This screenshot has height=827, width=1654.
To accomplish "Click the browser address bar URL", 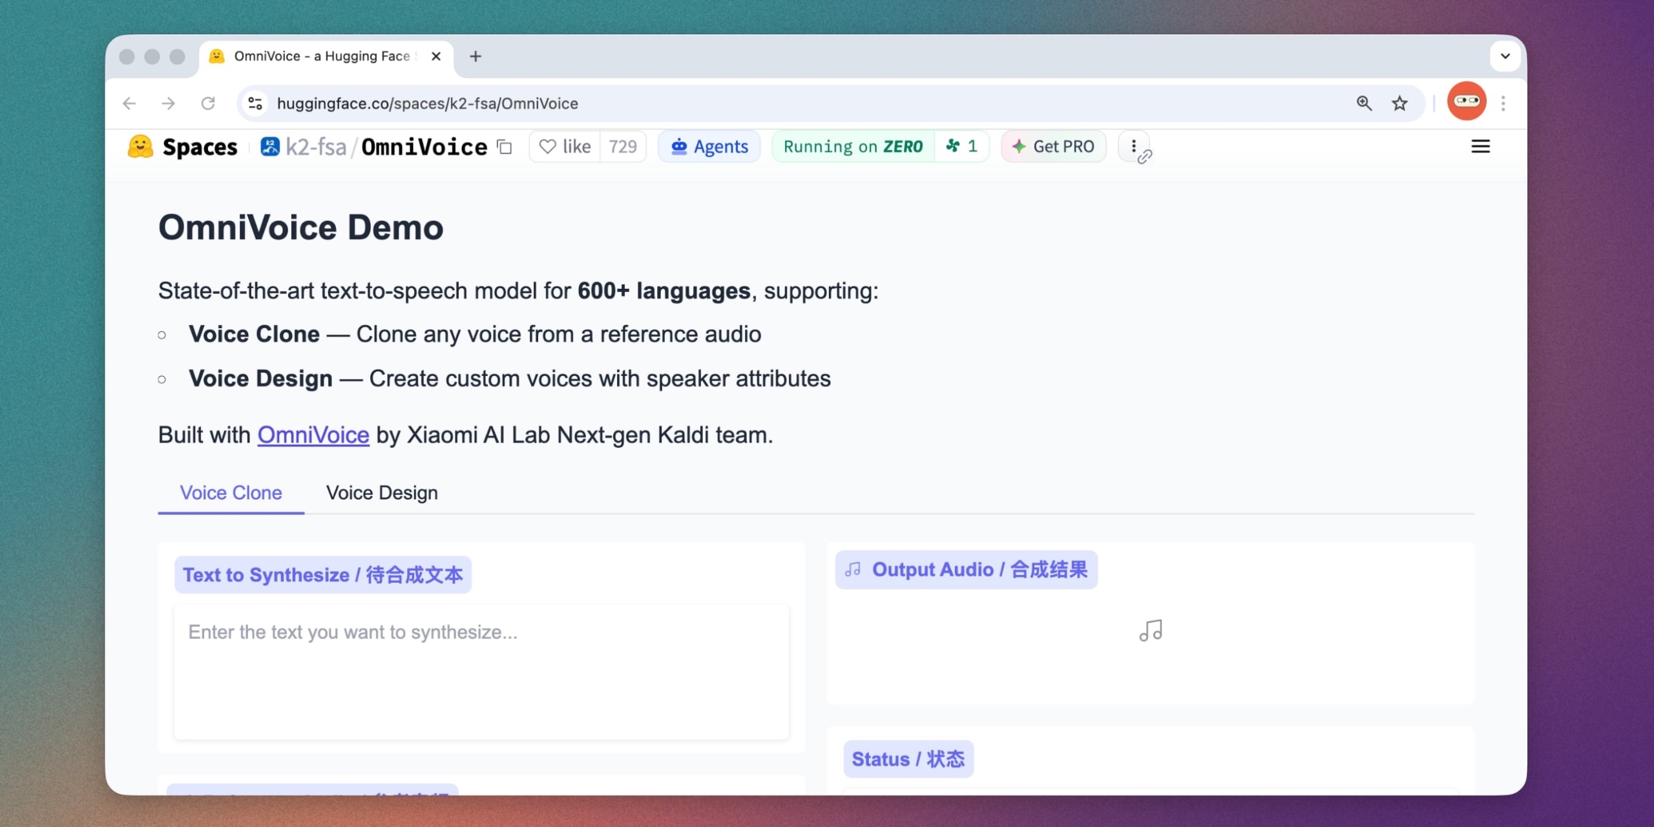I will 428,103.
